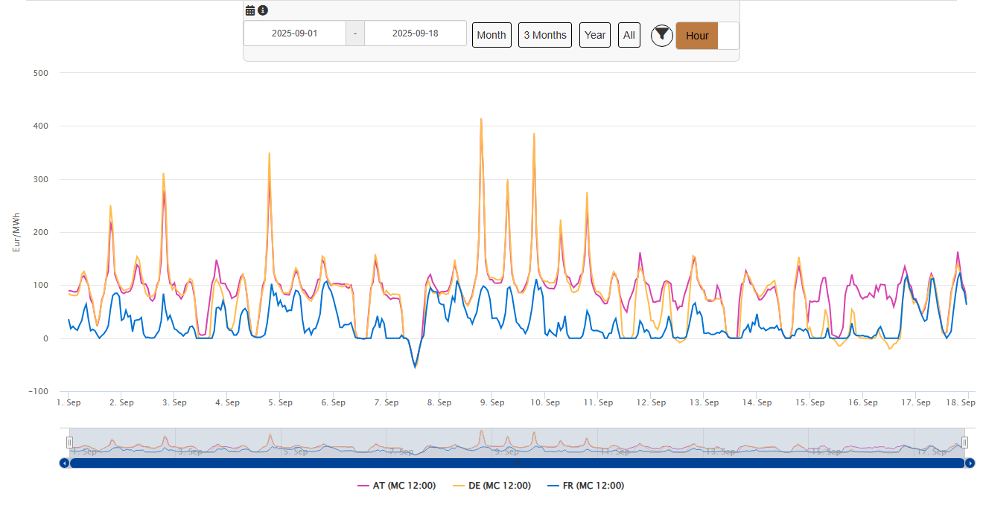Select the 3 Months range preset
The image size is (983, 508).
(x=545, y=35)
